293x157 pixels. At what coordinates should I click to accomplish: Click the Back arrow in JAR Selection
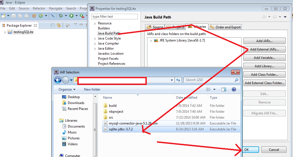pos(58,80)
